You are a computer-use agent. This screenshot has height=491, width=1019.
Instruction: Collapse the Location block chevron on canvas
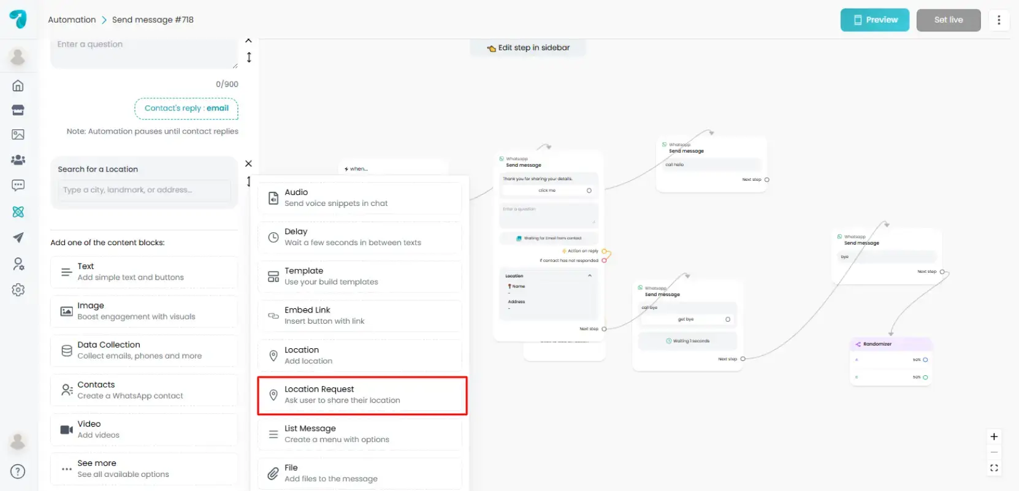pyautogui.click(x=590, y=276)
